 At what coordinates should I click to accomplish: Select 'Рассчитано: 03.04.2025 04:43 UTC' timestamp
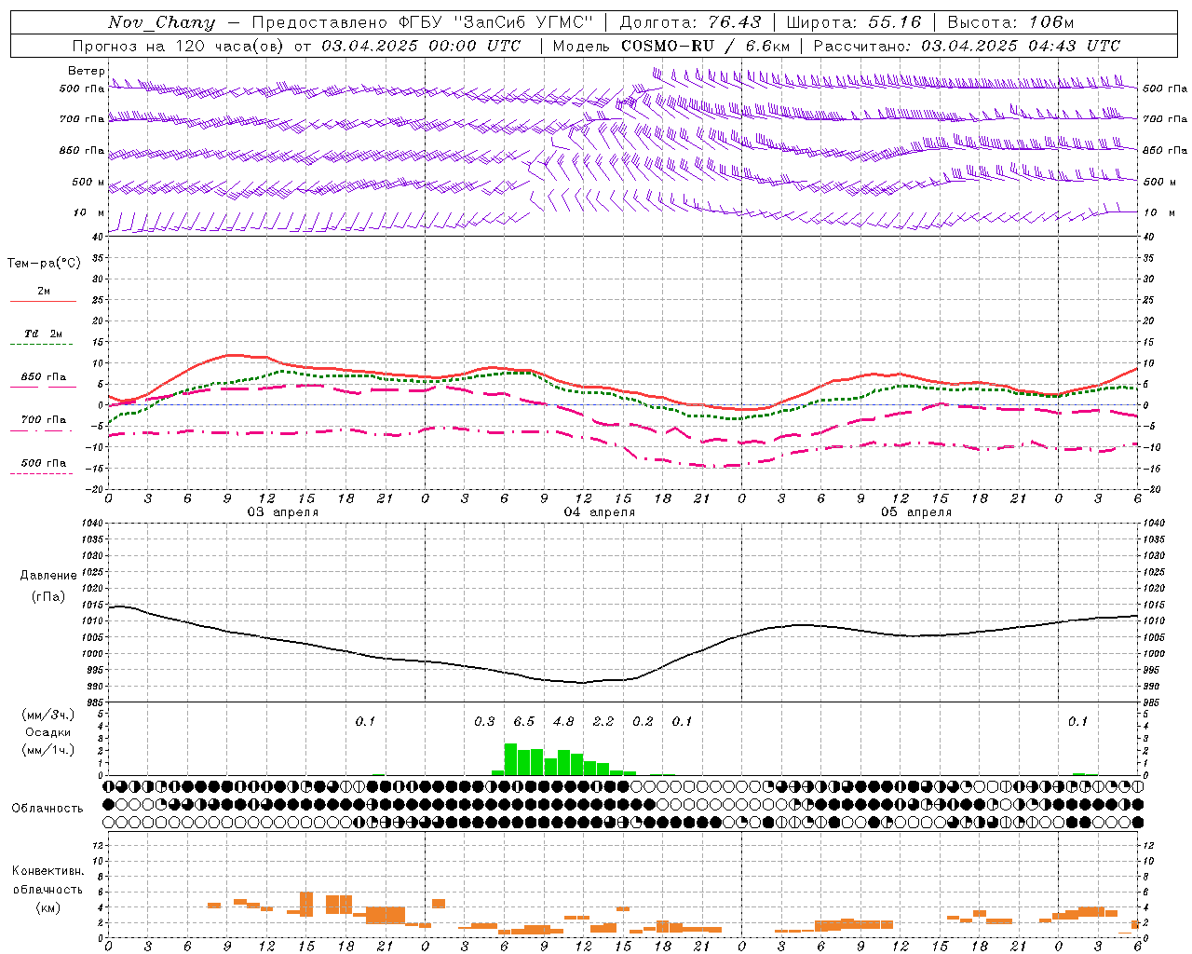(967, 46)
